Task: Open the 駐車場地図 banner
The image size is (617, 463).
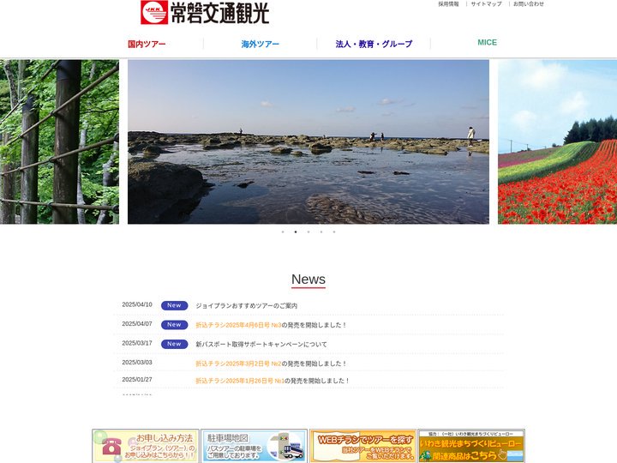Action: 255,446
